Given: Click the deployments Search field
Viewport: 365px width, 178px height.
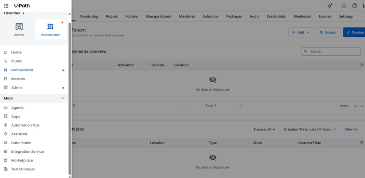Looking at the screenshot, I should 331,52.
